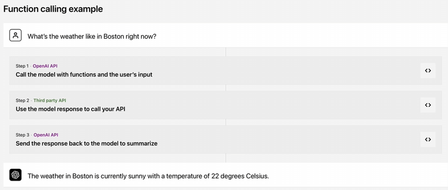Click the purple OpenAI API label in Step 1
The height and width of the screenshot is (190, 448).
point(45,66)
